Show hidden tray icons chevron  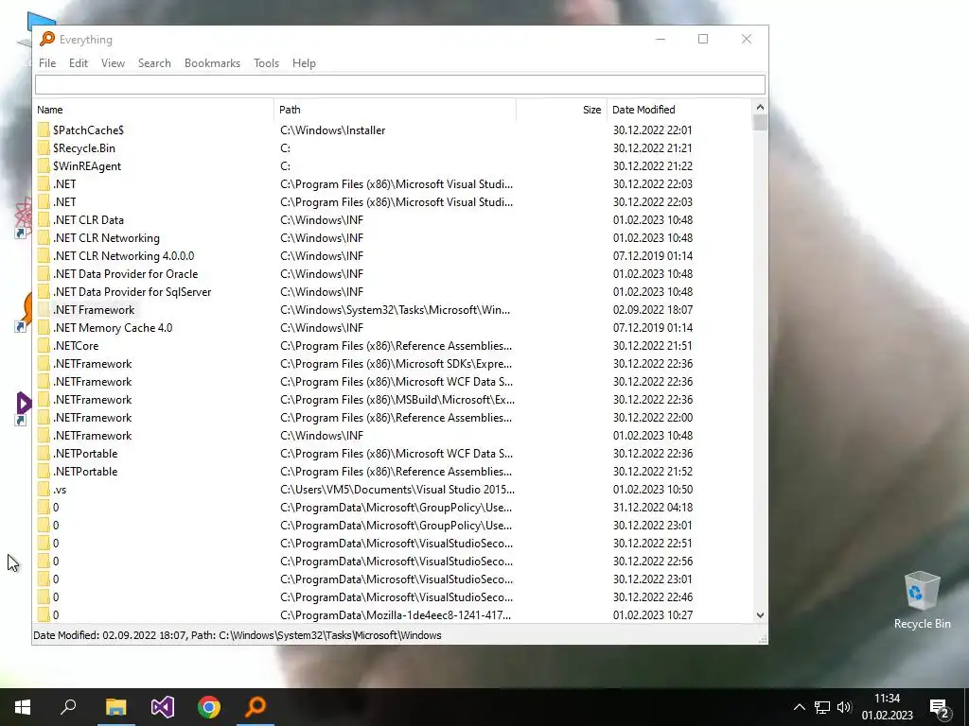coord(799,707)
